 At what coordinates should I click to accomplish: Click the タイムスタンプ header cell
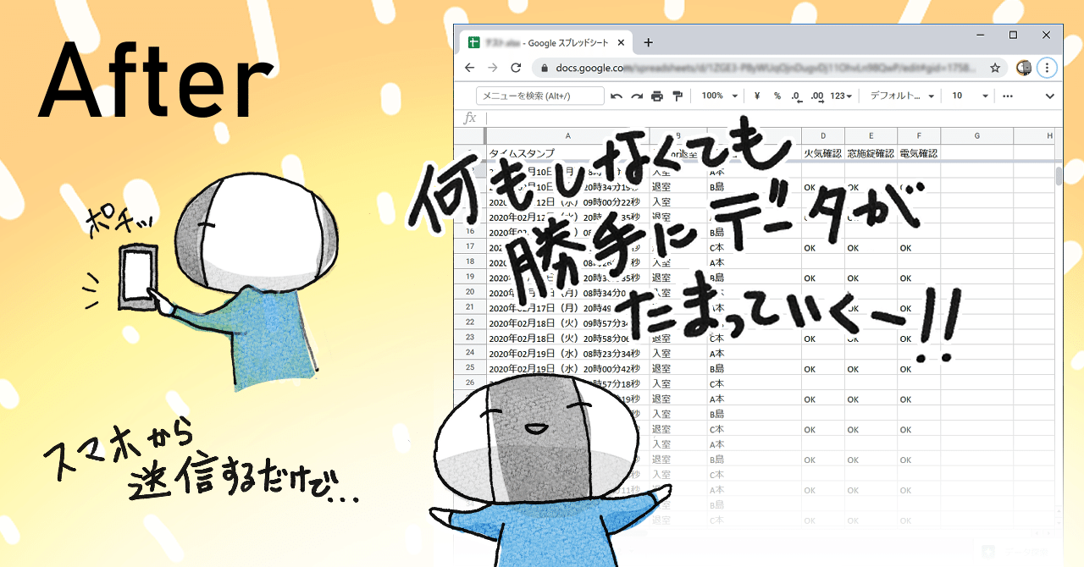(567, 154)
